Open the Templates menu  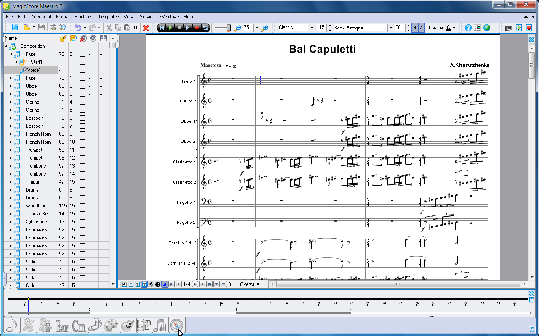tap(109, 17)
